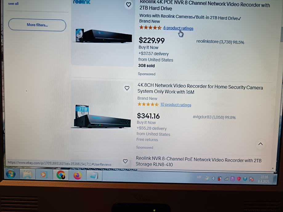
Task: Open network signal tray icon
Action: (x=226, y=179)
